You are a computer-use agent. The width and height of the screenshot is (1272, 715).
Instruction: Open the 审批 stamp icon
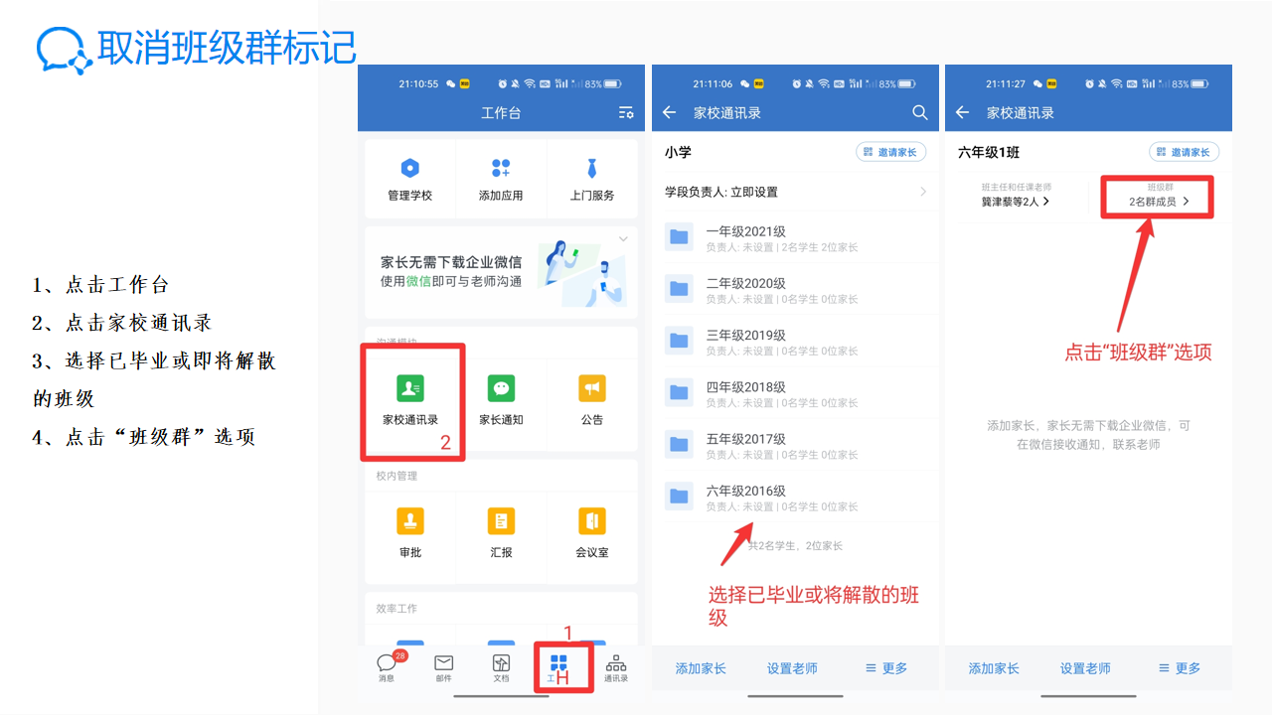click(410, 521)
